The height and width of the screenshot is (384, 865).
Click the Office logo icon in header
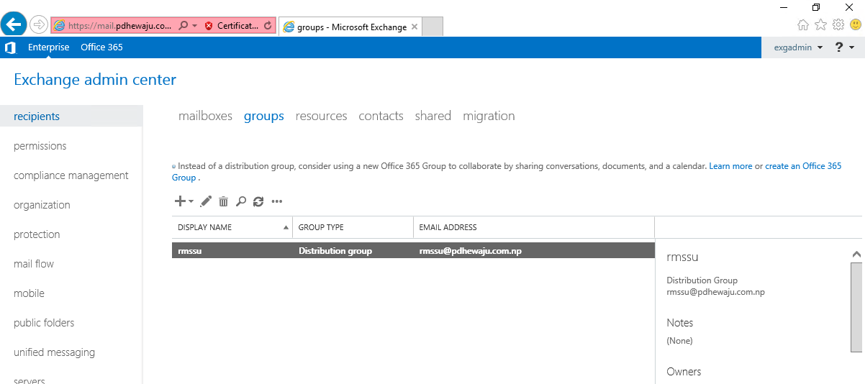(10, 47)
